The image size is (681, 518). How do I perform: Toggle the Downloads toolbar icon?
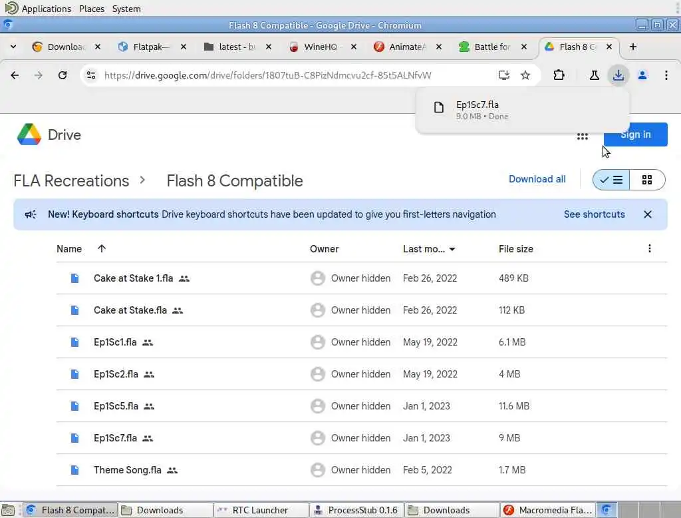point(618,75)
